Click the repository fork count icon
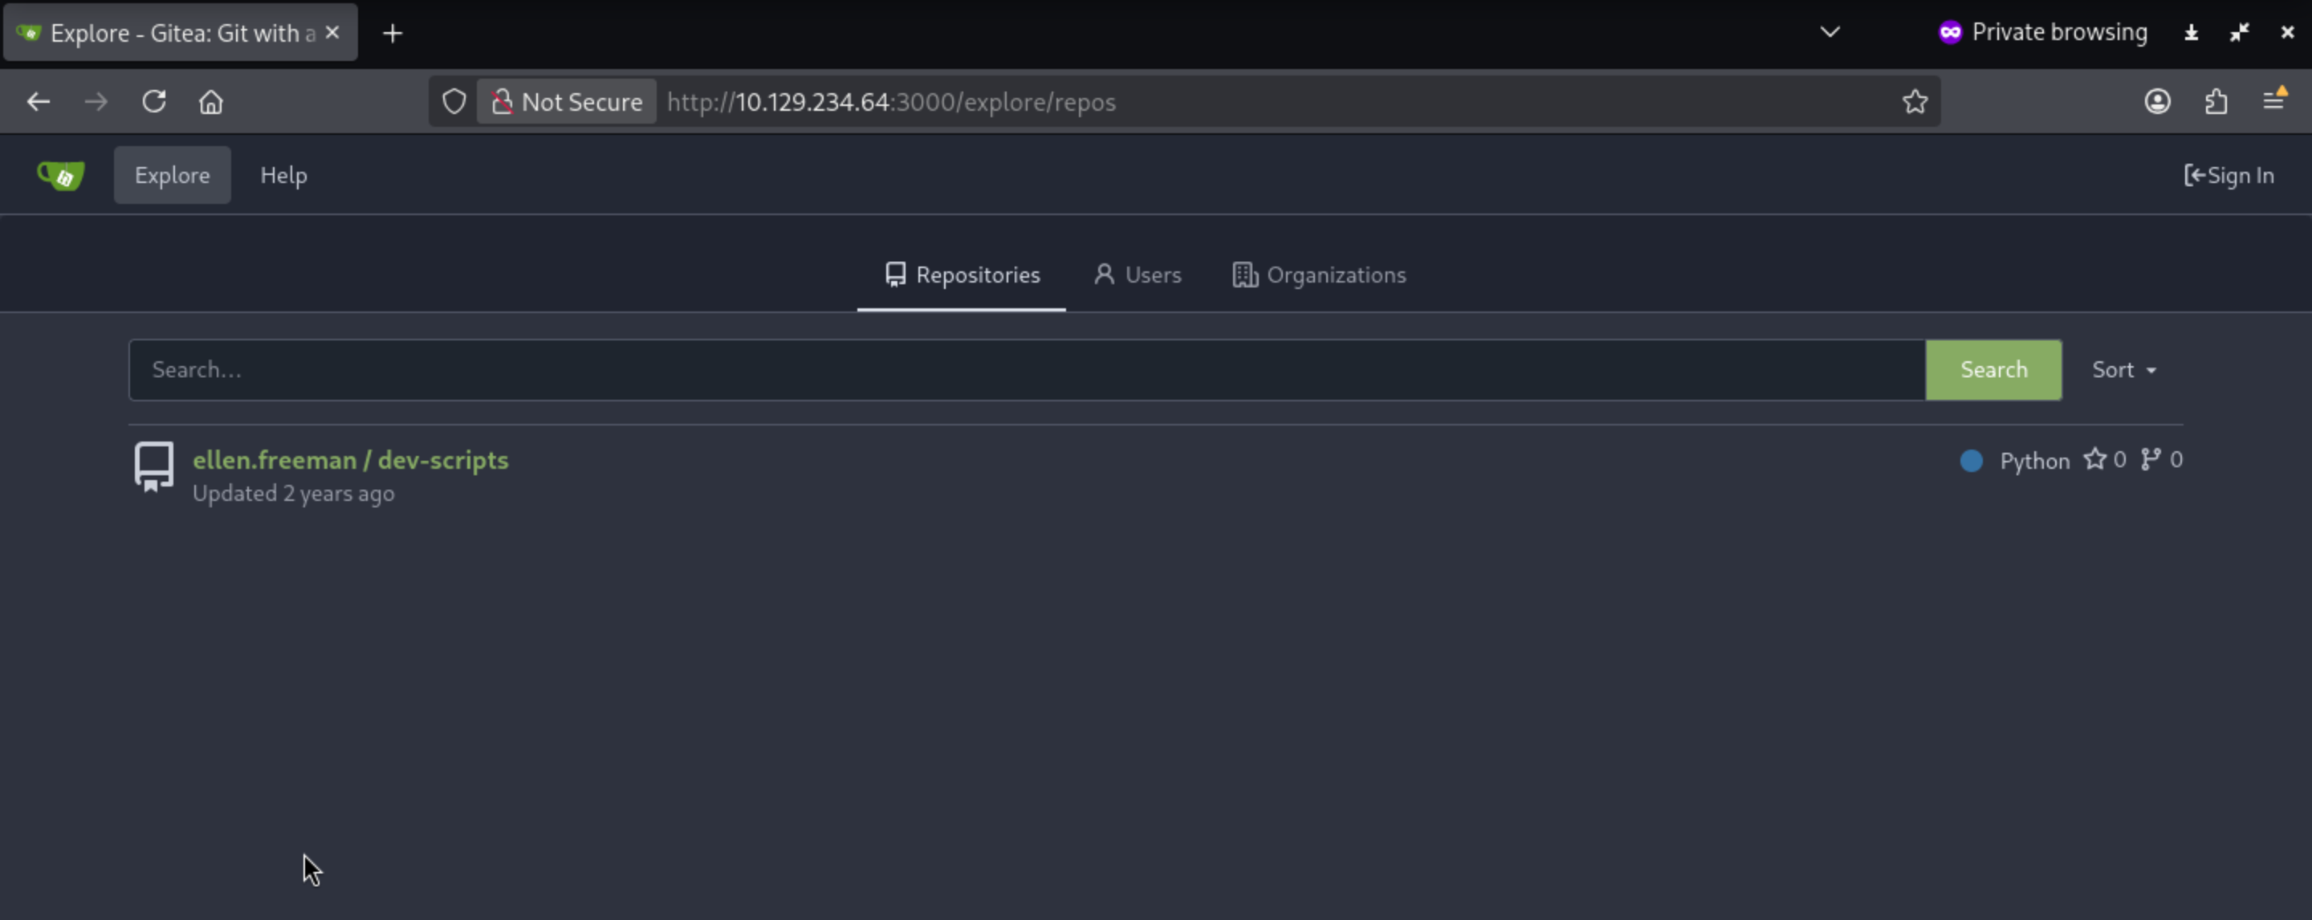This screenshot has height=920, width=2312. coord(2151,459)
